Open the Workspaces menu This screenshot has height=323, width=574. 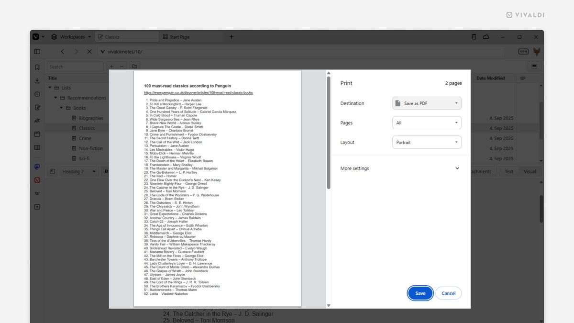pyautogui.click(x=71, y=36)
